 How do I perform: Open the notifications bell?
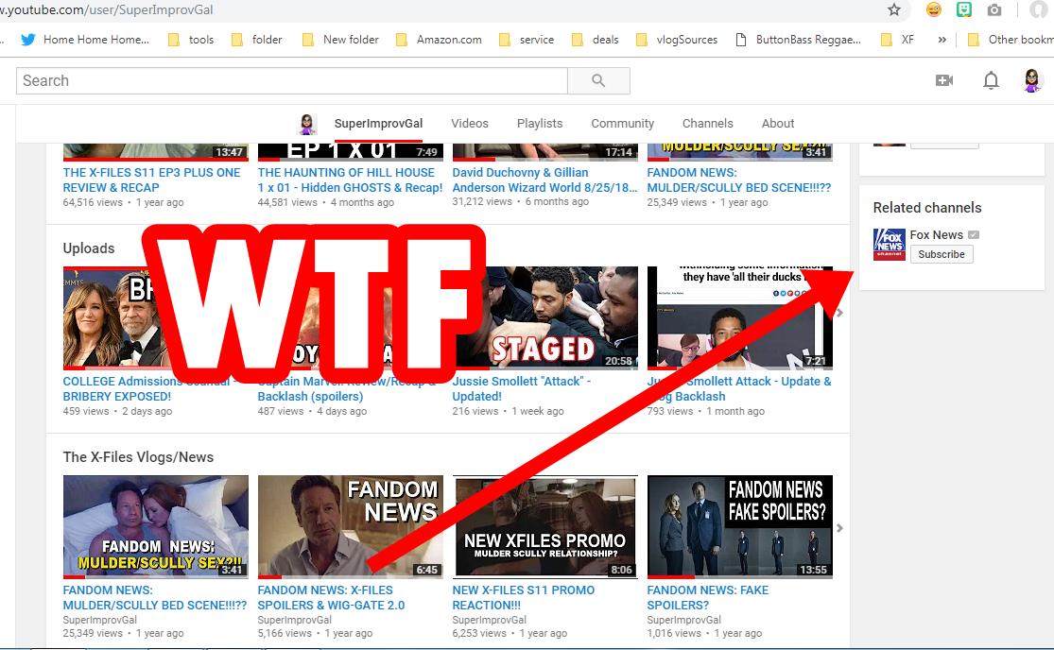click(x=991, y=80)
